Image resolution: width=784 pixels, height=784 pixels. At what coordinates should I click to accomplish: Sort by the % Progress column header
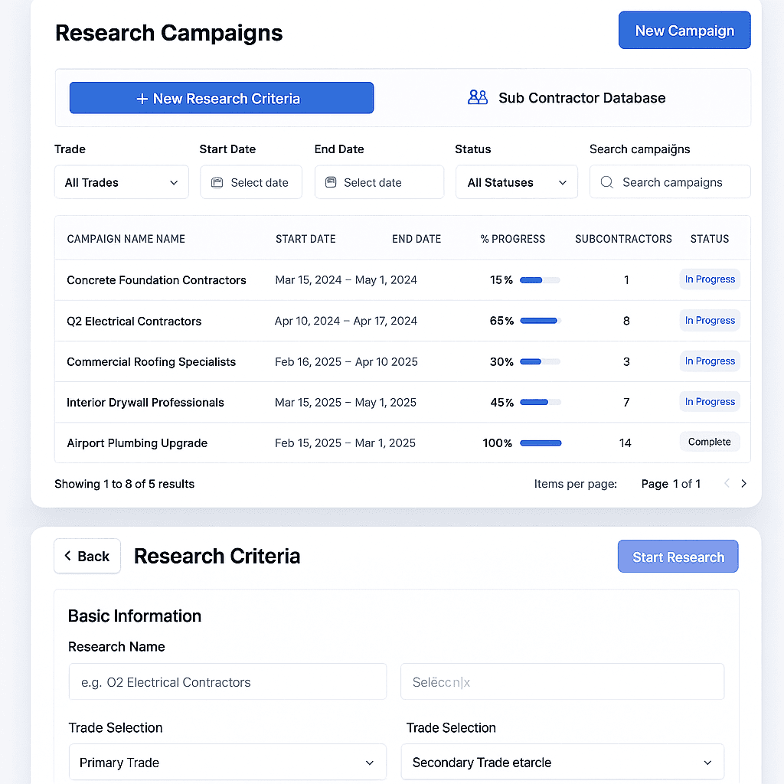512,239
